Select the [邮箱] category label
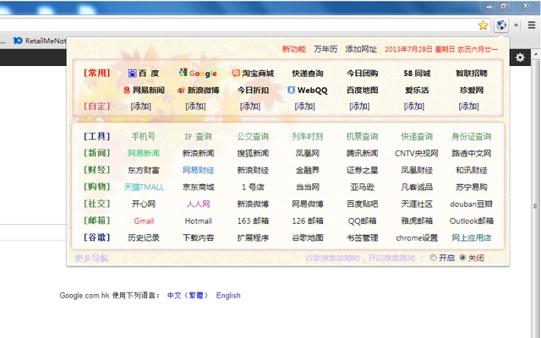The image size is (541, 338). pyautogui.click(x=96, y=221)
